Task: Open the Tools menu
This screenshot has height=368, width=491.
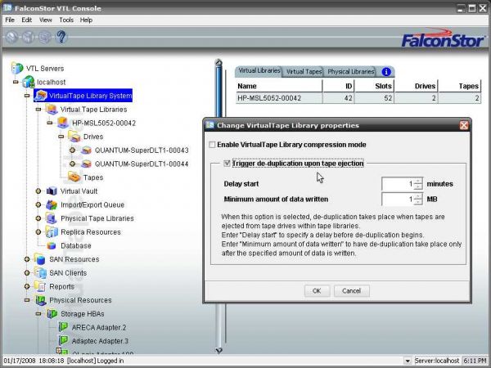Action: click(x=66, y=20)
